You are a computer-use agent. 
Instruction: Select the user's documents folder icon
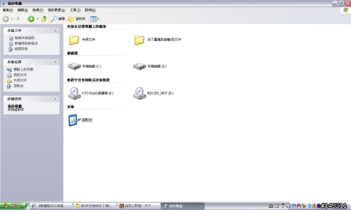139,40
